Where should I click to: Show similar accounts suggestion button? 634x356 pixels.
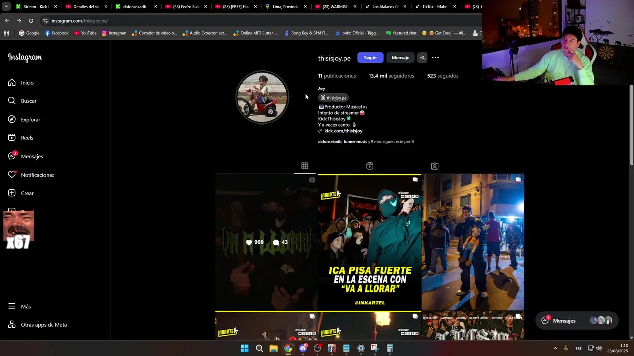click(x=422, y=58)
